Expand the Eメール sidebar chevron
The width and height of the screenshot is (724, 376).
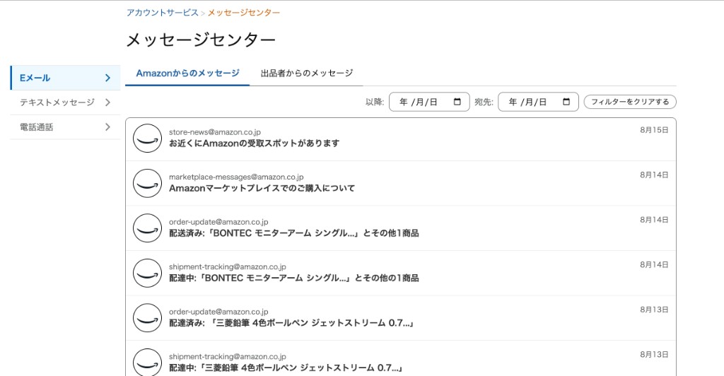tap(107, 78)
